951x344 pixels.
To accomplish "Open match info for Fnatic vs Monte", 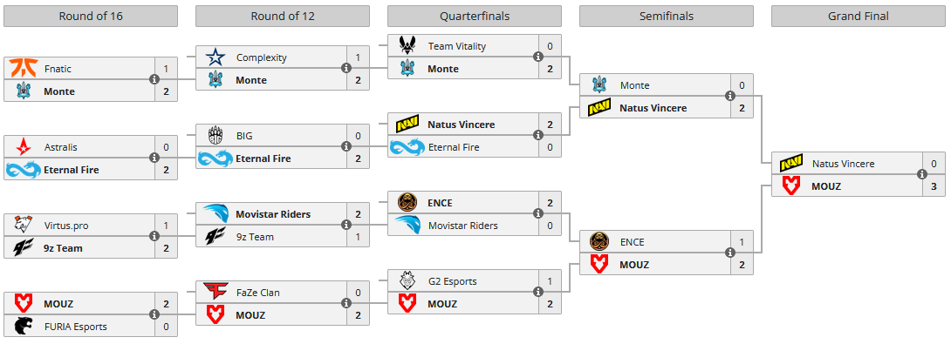I will pyautogui.click(x=154, y=79).
